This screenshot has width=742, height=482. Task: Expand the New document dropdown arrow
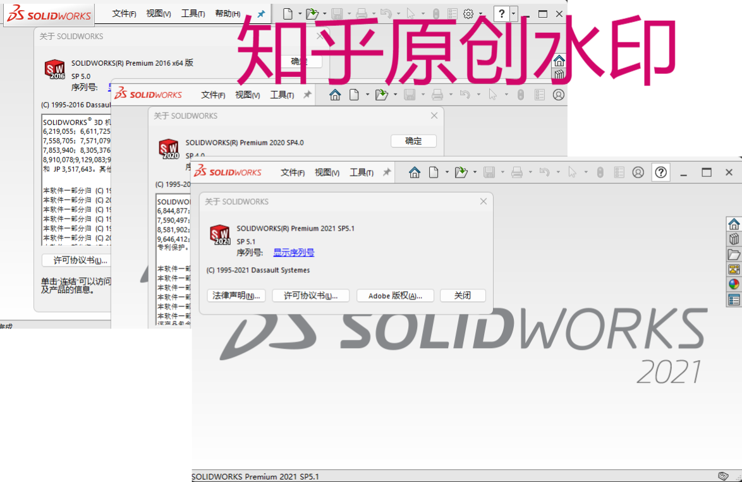click(x=447, y=172)
